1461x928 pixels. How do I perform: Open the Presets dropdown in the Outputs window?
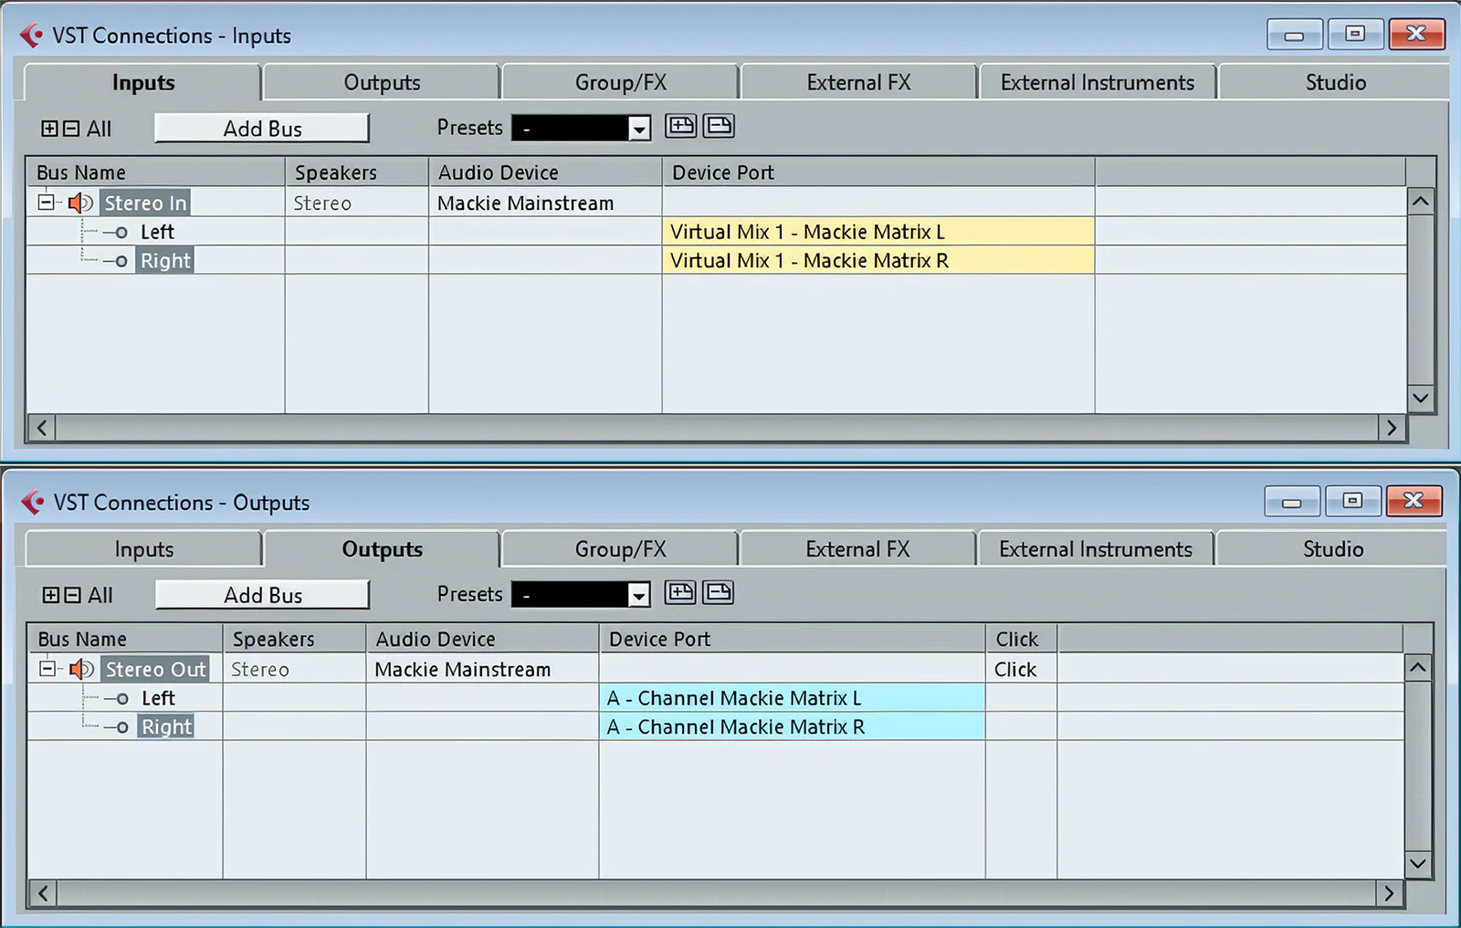[x=639, y=595]
